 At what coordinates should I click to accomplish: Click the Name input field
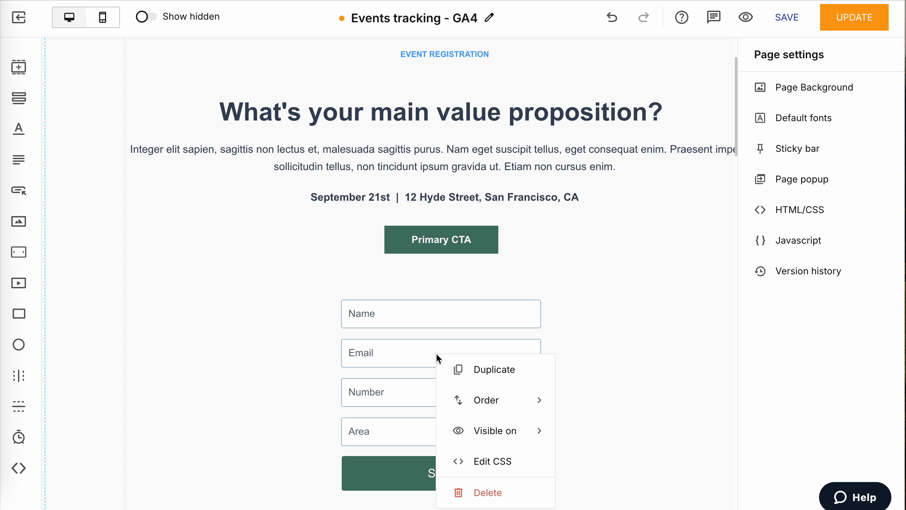[x=441, y=314]
